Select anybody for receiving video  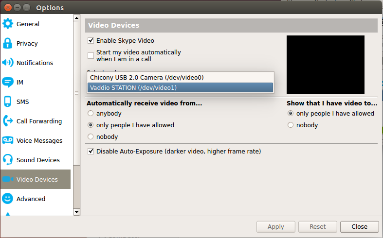click(91, 113)
